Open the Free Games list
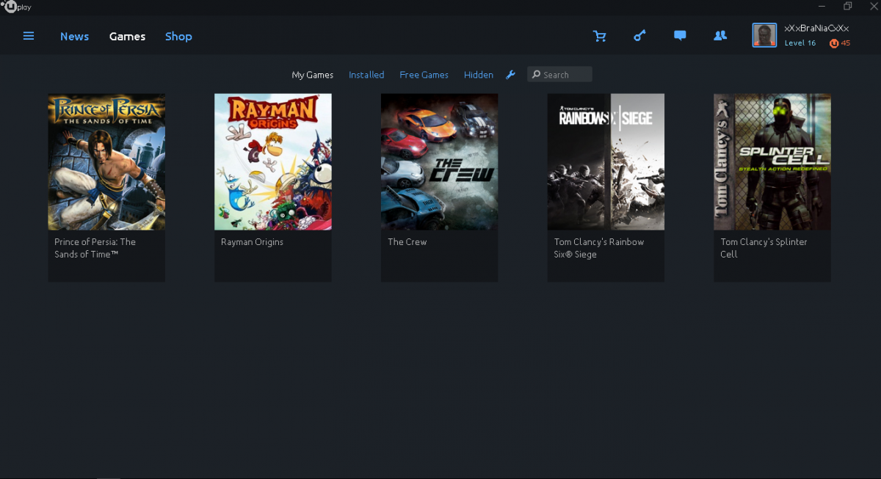Image resolution: width=881 pixels, height=479 pixels. 424,75
